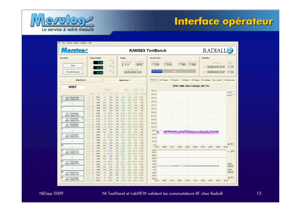Select the /TLM Resist graph tab

pyautogui.click(x=185, y=80)
